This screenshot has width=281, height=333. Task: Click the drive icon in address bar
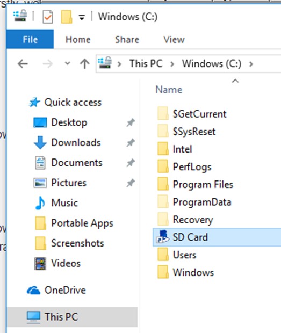click(105, 62)
